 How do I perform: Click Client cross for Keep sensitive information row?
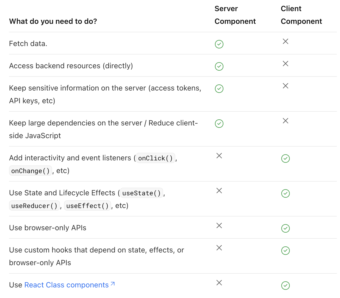click(x=286, y=86)
